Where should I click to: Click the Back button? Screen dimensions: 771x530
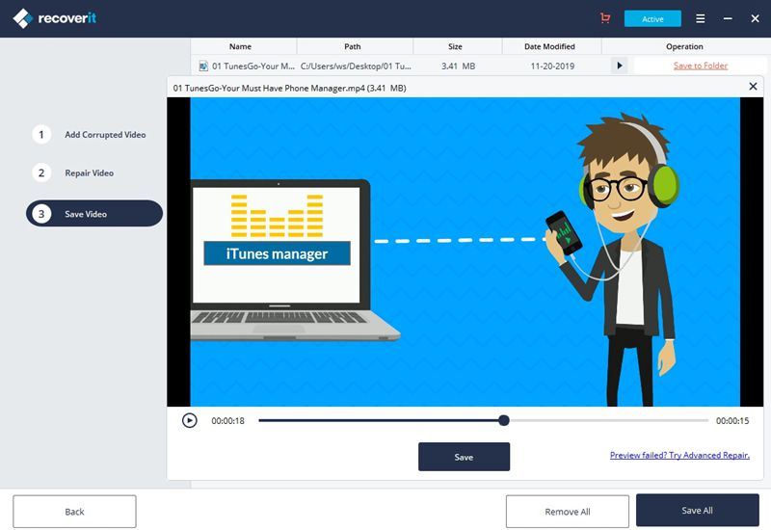click(x=75, y=512)
